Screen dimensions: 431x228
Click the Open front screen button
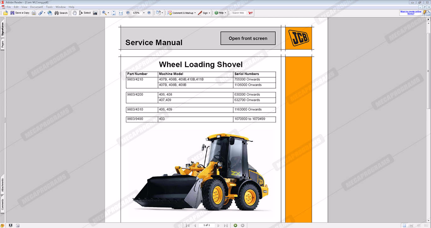click(248, 38)
